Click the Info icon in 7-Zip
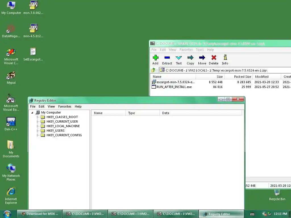The height and width of the screenshot is (218, 291). pyautogui.click(x=225, y=57)
